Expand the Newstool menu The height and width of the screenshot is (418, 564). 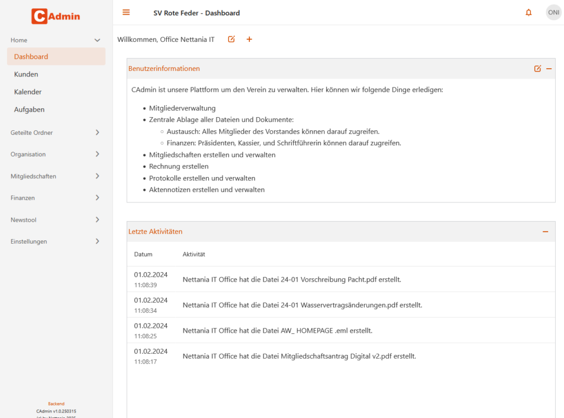pos(56,220)
